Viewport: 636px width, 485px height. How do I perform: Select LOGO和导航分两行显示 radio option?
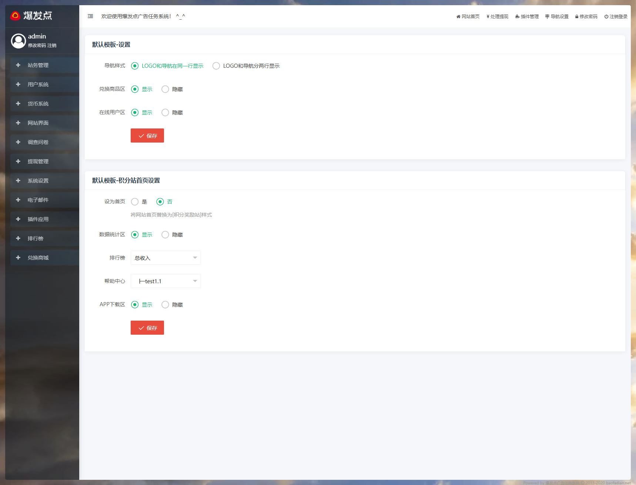(216, 66)
